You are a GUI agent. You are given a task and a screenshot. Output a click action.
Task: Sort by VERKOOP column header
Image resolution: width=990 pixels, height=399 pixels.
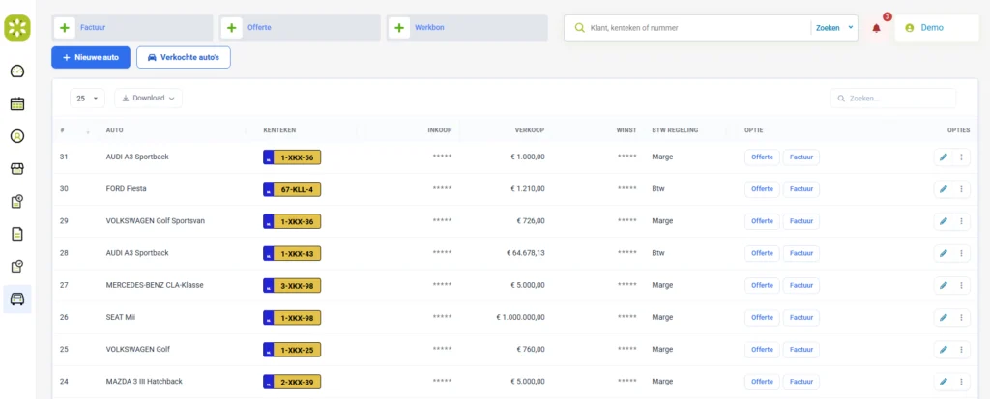(x=529, y=130)
